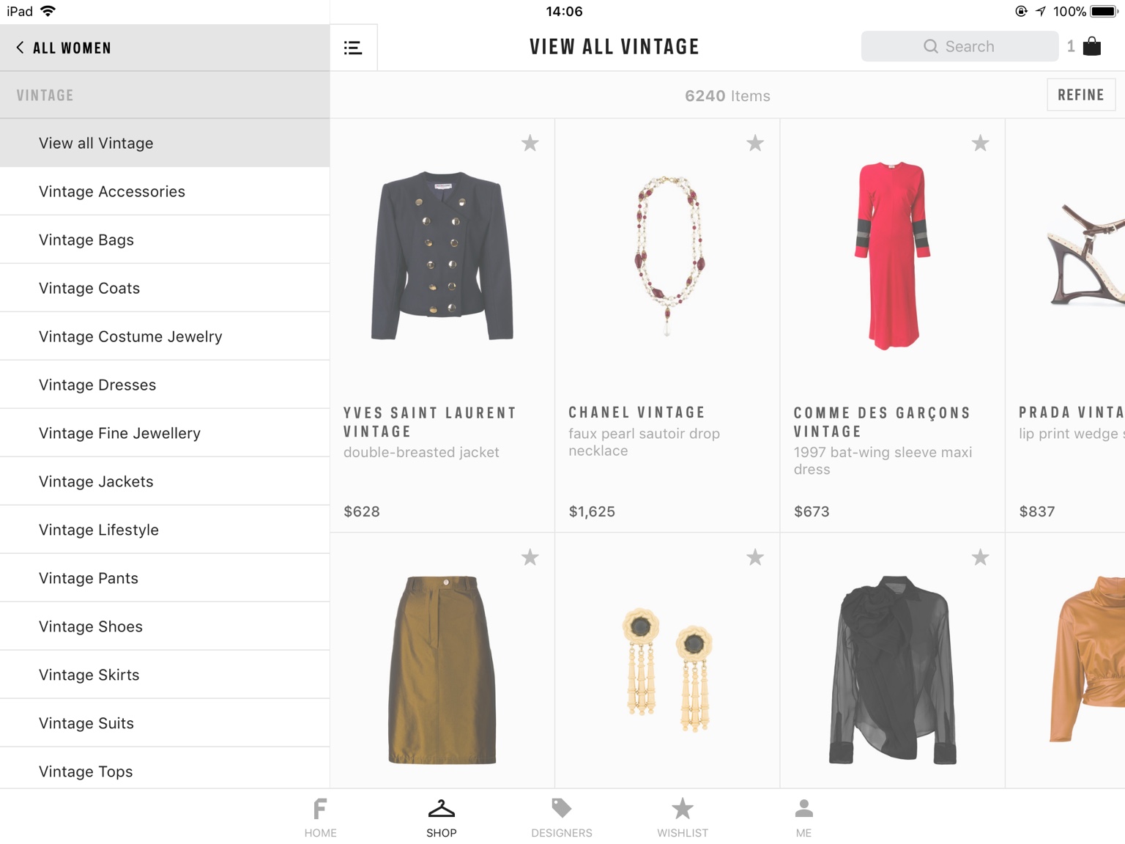Open the shopping bag icon
Viewport: 1125px width, 844px height.
1092,46
